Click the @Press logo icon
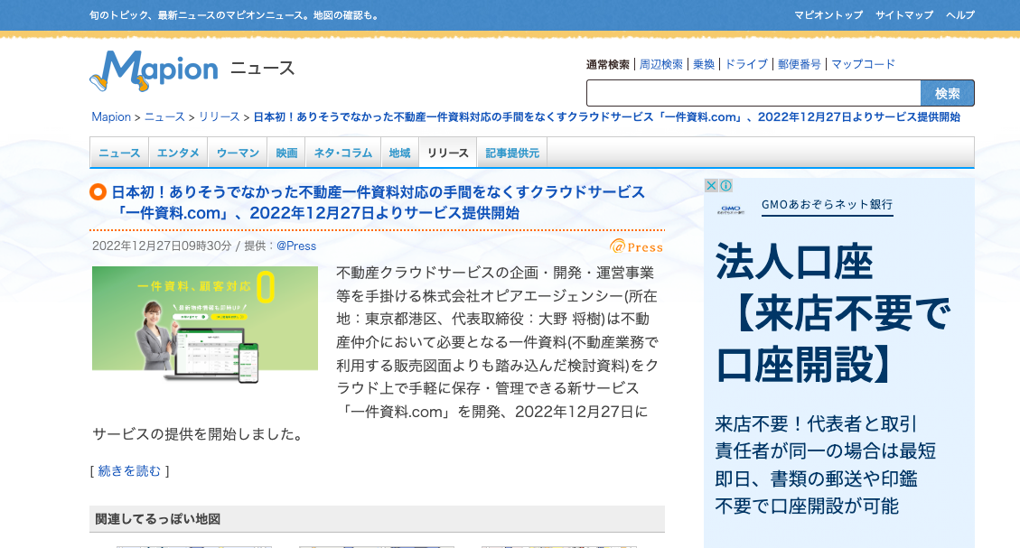 636,246
